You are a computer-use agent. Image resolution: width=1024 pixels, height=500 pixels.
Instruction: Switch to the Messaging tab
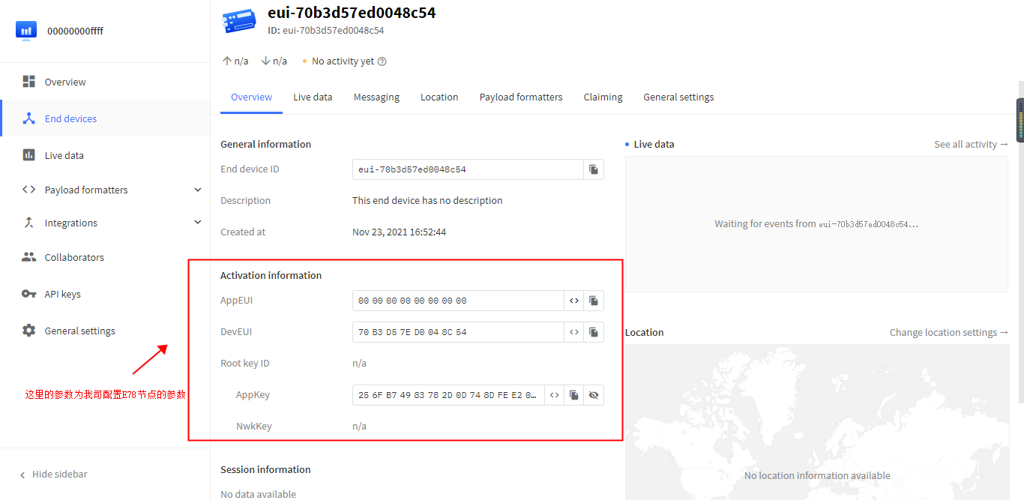(x=376, y=97)
